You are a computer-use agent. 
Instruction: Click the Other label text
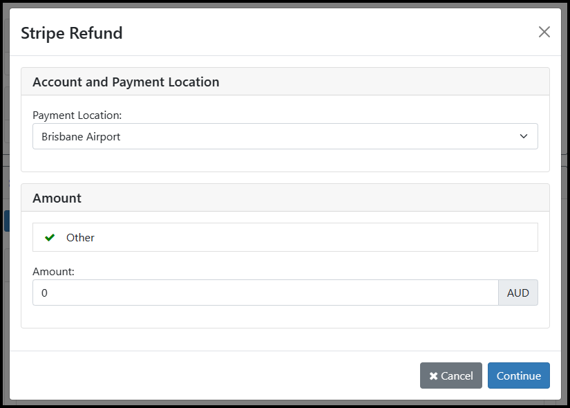coord(80,238)
